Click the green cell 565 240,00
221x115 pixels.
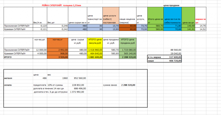[x=128, y=53]
